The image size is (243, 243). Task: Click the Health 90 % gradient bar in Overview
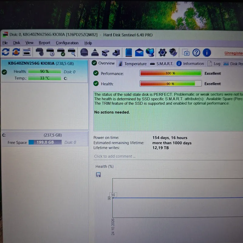click(x=170, y=84)
